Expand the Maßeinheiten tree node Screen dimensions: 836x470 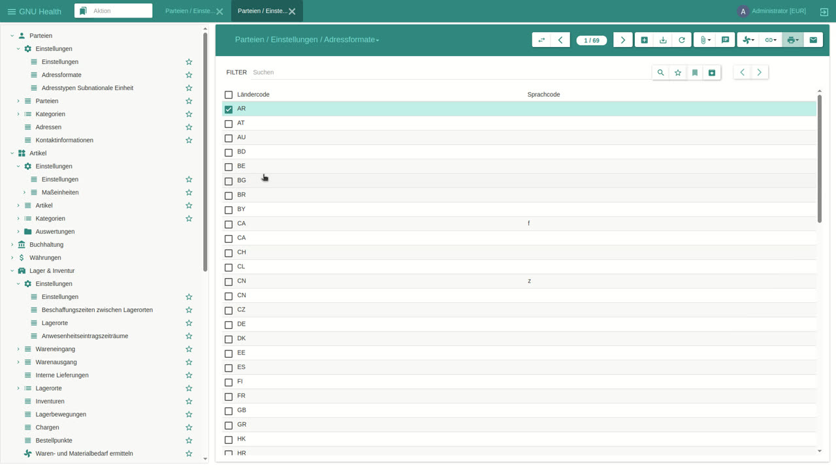click(x=24, y=193)
